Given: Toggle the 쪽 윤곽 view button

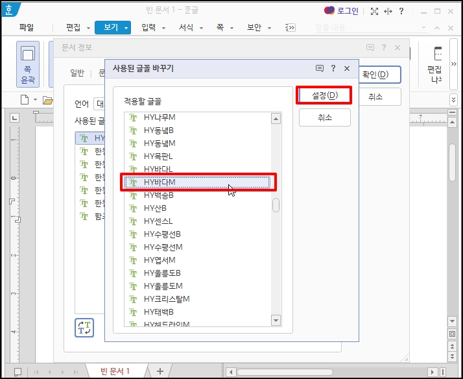Looking at the screenshot, I should pyautogui.click(x=28, y=64).
